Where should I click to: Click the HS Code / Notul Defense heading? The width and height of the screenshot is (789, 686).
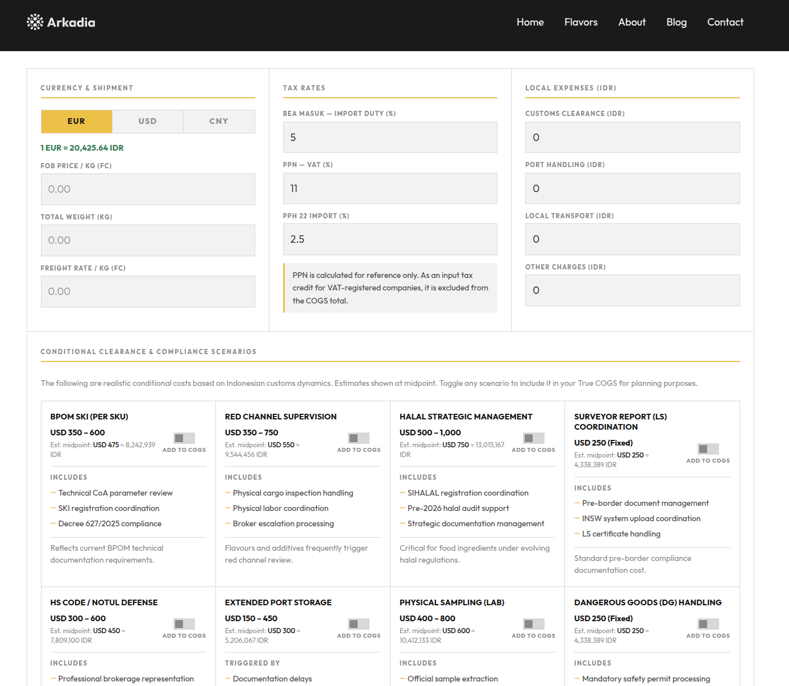(x=104, y=602)
